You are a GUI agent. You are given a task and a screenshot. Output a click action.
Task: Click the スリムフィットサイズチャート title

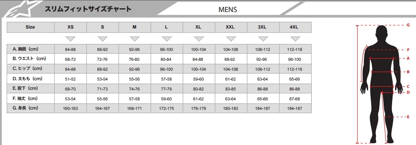pos(88,9)
